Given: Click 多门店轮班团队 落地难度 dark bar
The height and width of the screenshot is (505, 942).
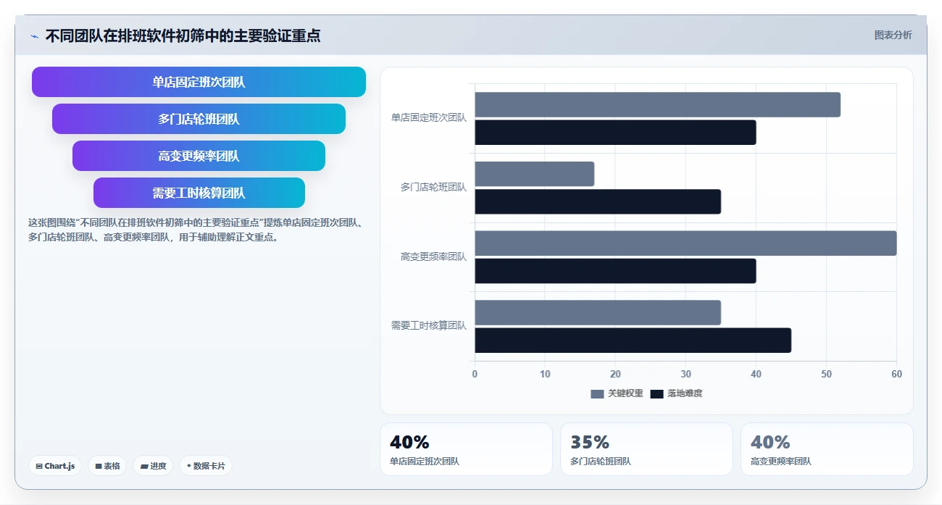Looking at the screenshot, I should point(598,201).
